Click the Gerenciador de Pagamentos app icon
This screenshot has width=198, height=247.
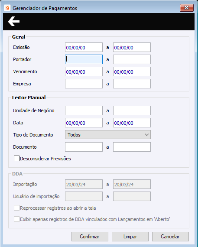[x=7, y=8]
